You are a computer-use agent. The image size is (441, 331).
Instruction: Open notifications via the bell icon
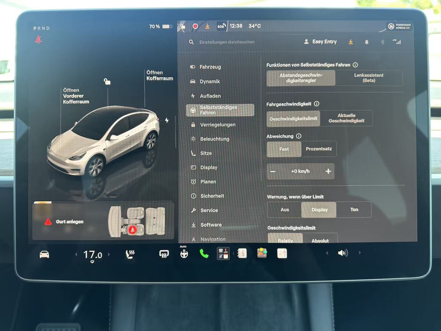coord(366,42)
